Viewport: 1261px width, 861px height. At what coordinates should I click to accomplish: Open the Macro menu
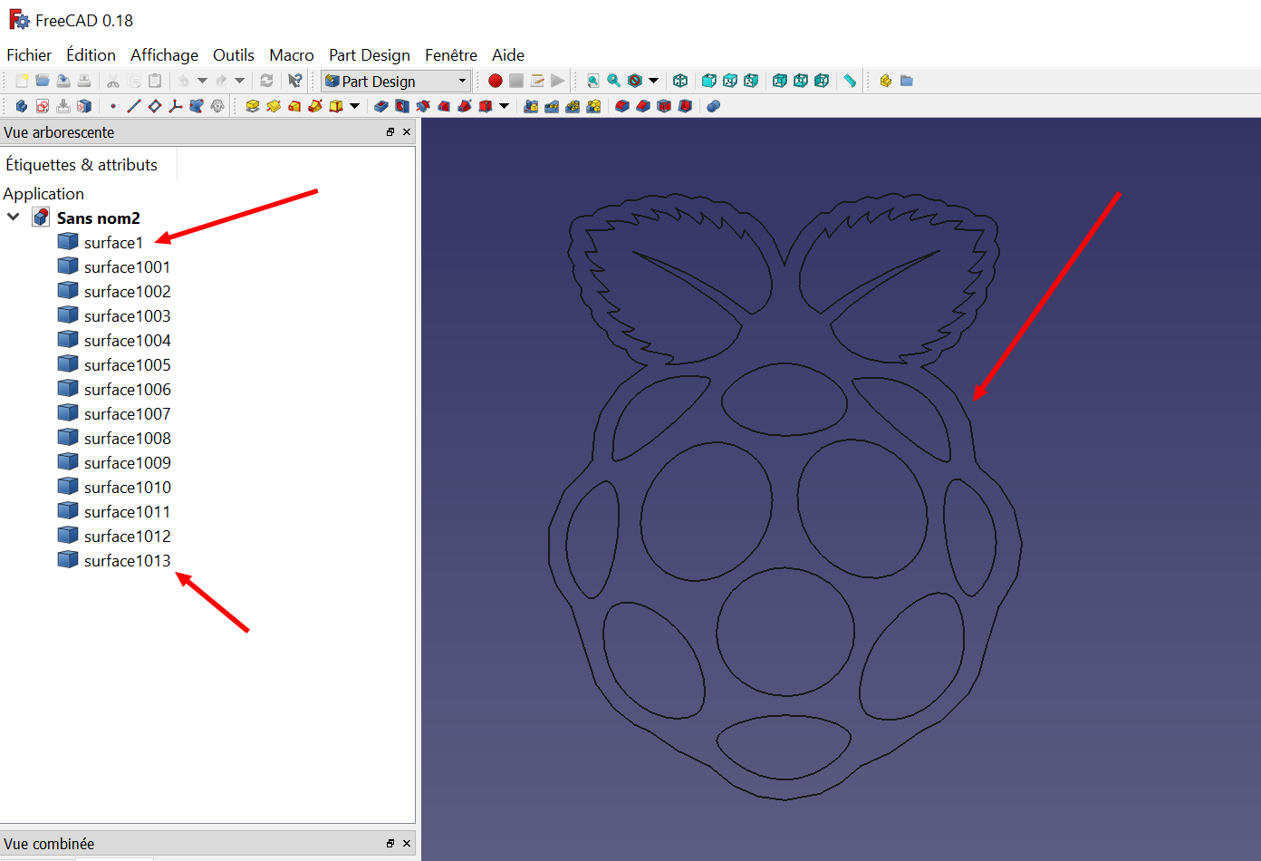coord(292,55)
